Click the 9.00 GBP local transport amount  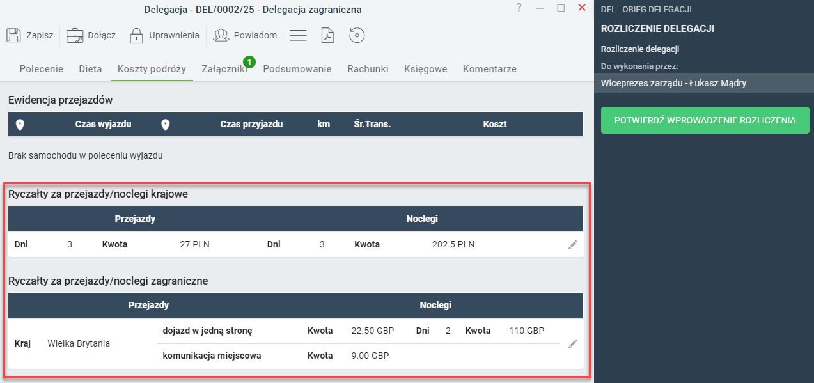pyautogui.click(x=370, y=356)
